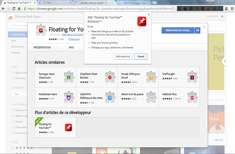The width and height of the screenshot is (235, 154).
Task: Open the Productivité category link
Action: pos(74,39)
